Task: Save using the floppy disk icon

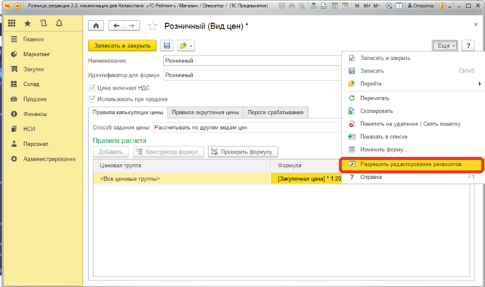Action: click(166, 46)
